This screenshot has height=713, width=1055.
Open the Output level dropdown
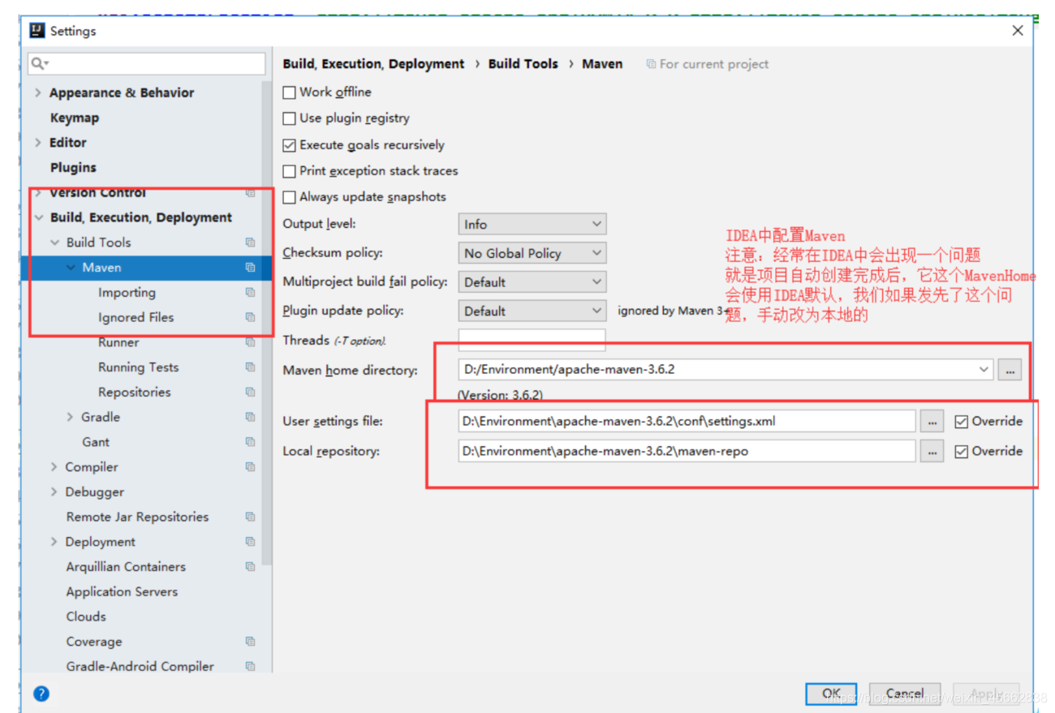pos(532,224)
